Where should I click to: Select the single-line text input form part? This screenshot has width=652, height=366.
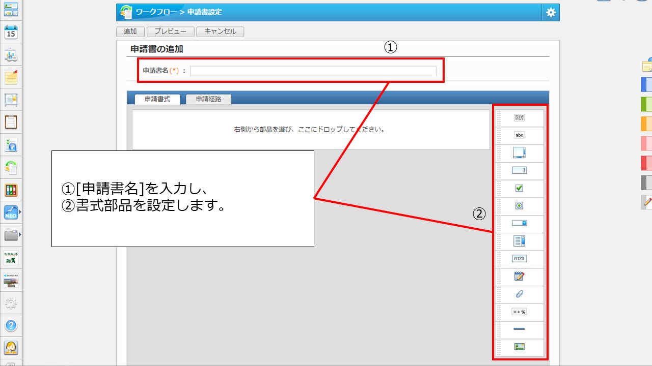[x=519, y=171]
